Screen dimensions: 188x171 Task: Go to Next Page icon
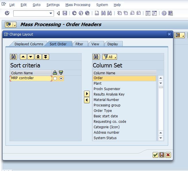132,13
